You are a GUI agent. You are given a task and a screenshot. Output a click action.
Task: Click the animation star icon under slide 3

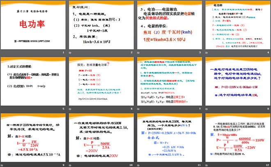pyautogui.click(x=138, y=53)
